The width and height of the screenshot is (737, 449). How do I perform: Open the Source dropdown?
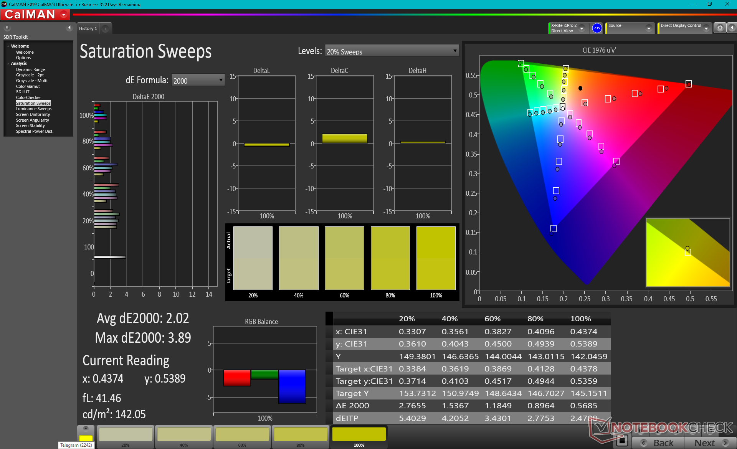649,28
